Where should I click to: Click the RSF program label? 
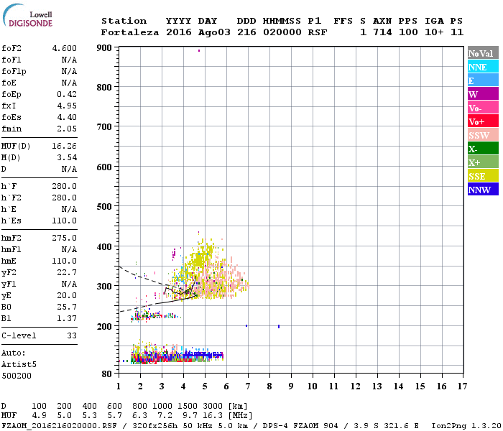pyautogui.click(x=318, y=32)
